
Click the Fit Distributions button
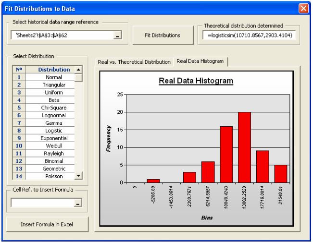163,35
